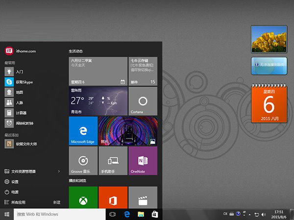Open the 手机助手 phone companion tile
The image size is (294, 220).
click(113, 161)
